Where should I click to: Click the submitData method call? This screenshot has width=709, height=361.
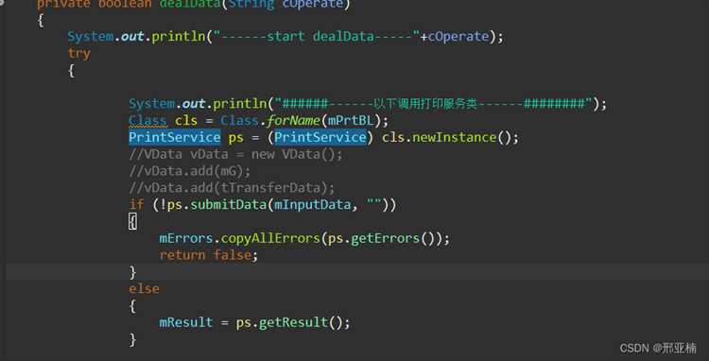[229, 205]
